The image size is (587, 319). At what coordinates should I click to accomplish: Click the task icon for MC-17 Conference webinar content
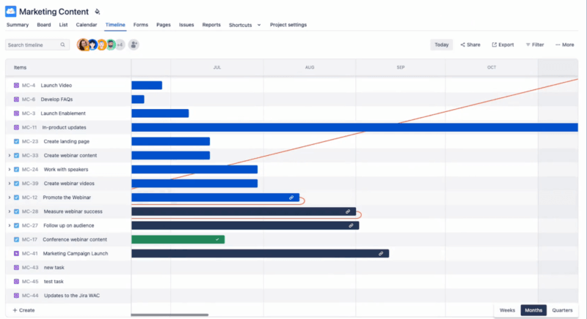tap(16, 239)
